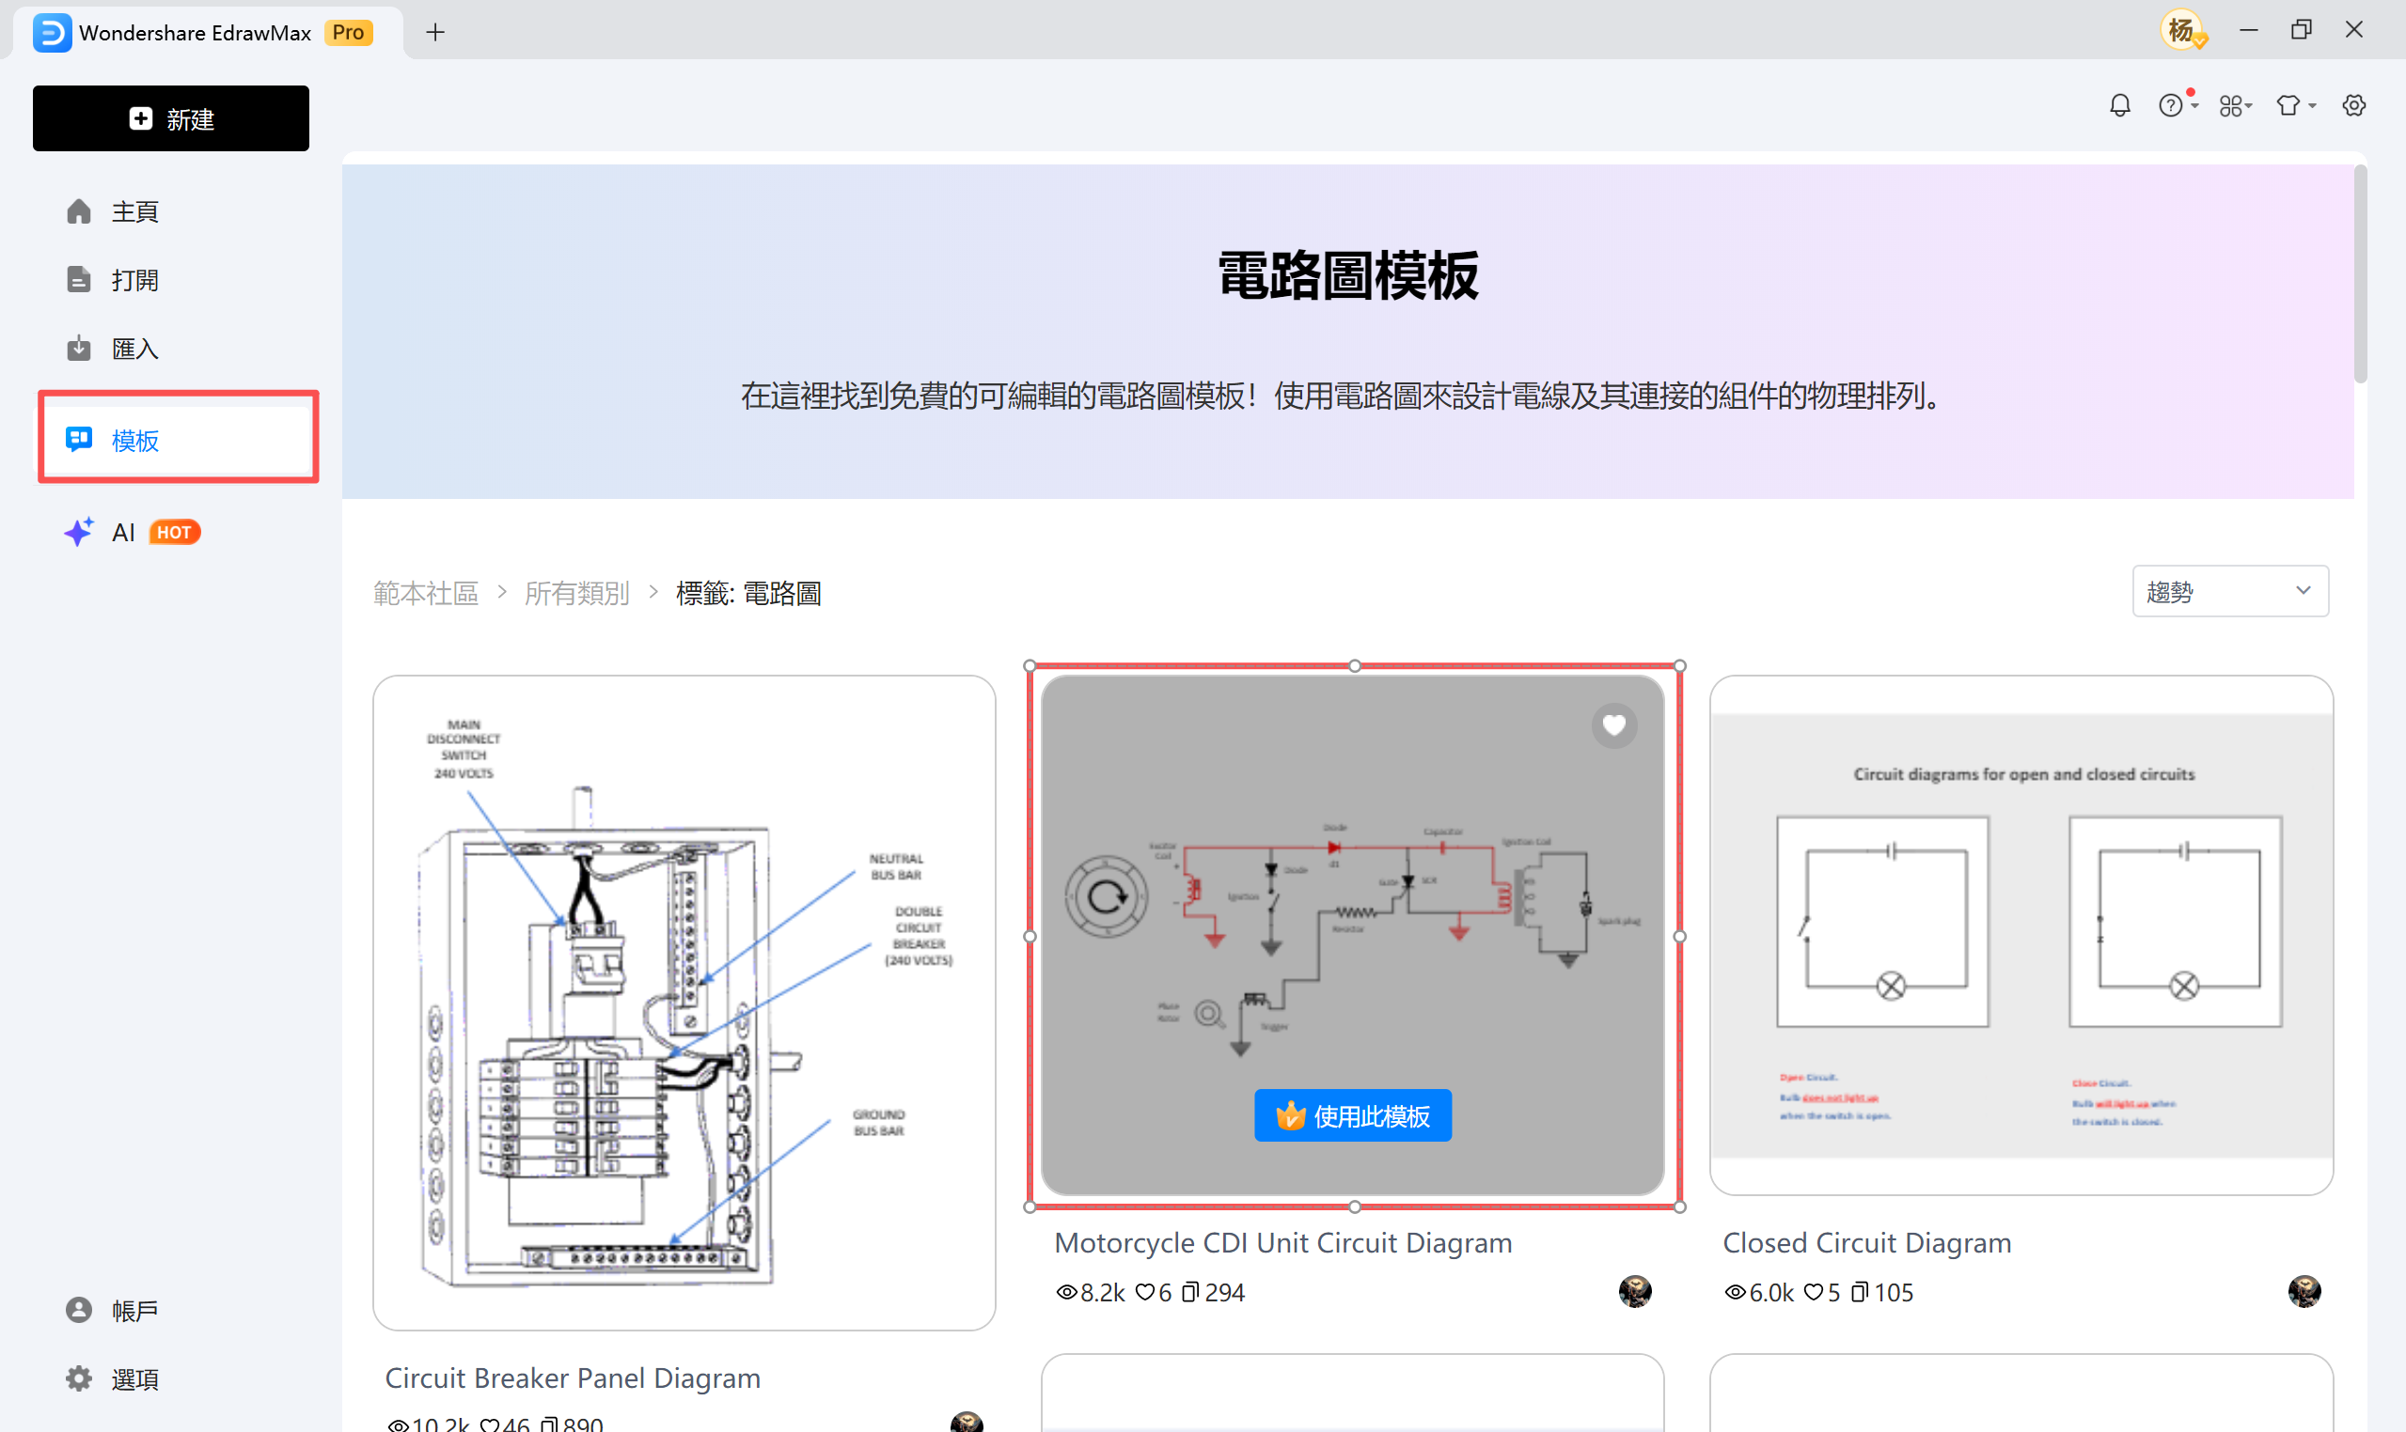Open EdrawMax settings gear
Viewport: 2406px width, 1432px height.
(x=2353, y=105)
